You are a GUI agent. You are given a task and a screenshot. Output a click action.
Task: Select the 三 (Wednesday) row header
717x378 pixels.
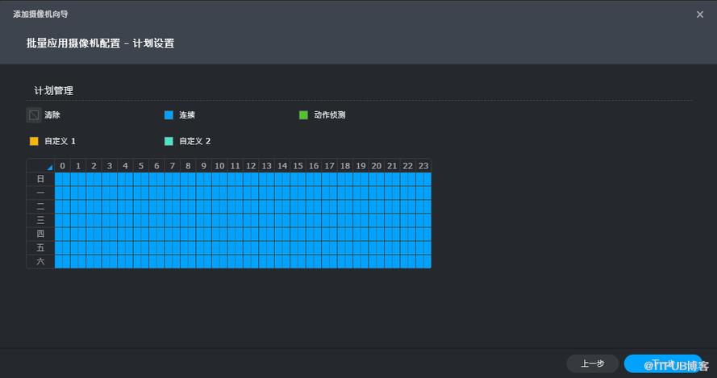40,220
